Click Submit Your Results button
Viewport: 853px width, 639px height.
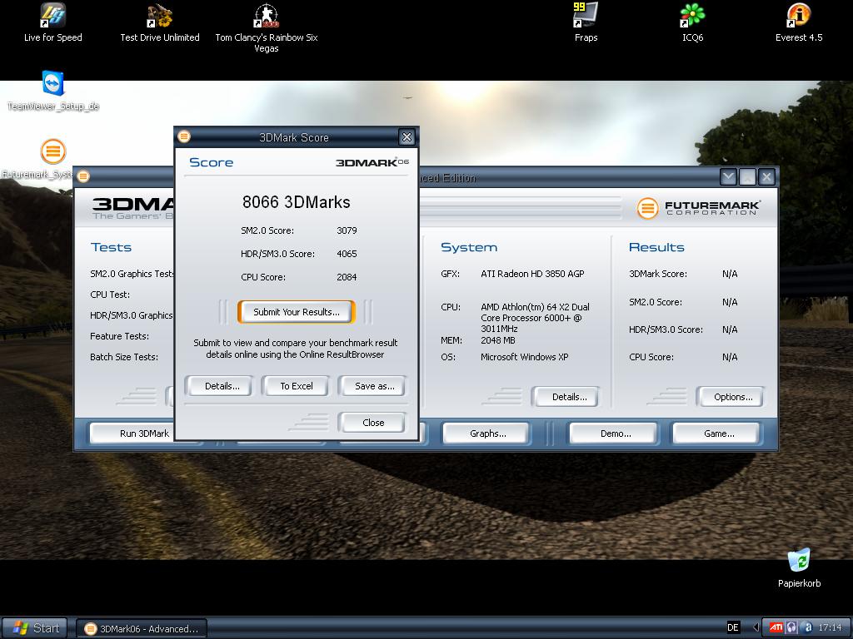click(x=297, y=312)
